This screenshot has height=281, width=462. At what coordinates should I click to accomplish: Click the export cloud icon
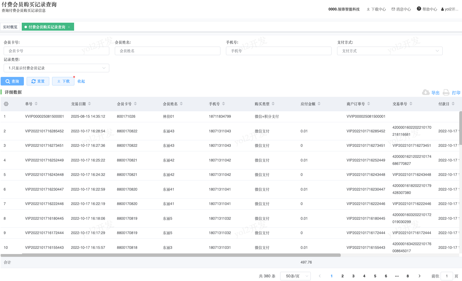click(426, 93)
